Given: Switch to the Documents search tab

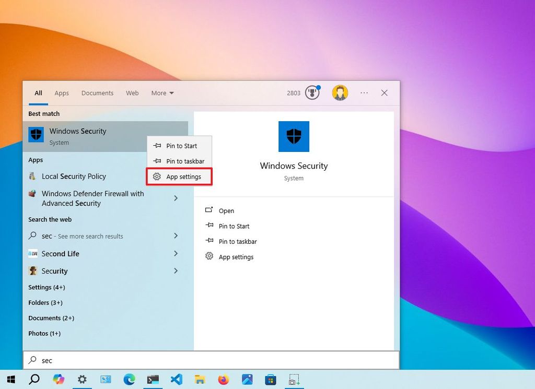Looking at the screenshot, I should coord(97,93).
